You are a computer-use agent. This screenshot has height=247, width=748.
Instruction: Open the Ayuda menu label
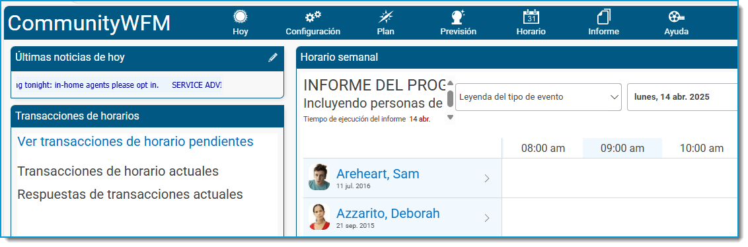677,32
